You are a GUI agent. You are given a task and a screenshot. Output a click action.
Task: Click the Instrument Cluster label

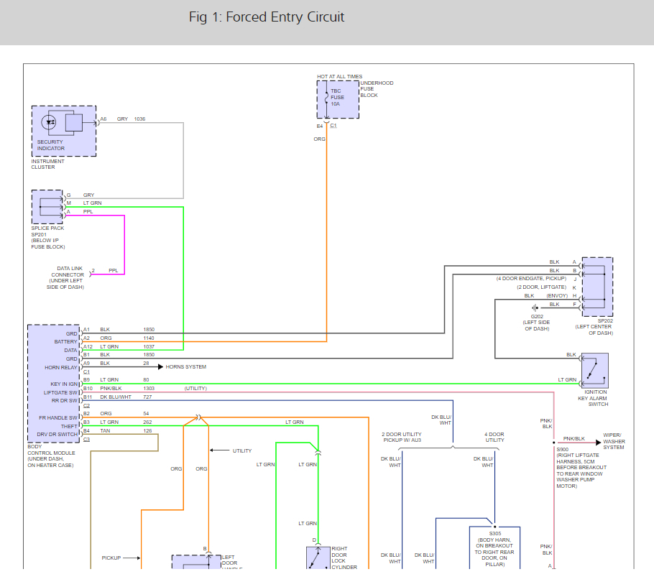(47, 165)
